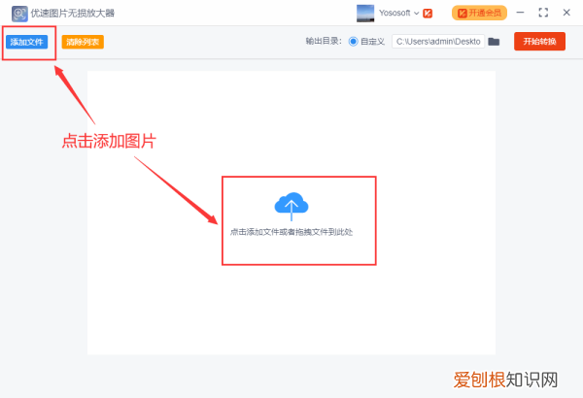Click the red badge icon beside Yososoft
This screenshot has width=583, height=398.
tap(428, 14)
